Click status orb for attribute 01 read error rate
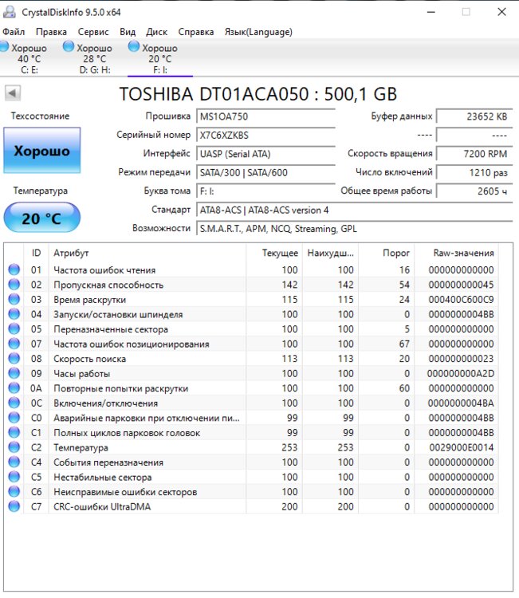 coord(14,270)
